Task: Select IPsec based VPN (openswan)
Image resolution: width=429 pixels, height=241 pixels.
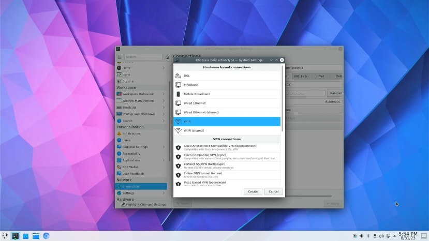Action: [227, 183]
